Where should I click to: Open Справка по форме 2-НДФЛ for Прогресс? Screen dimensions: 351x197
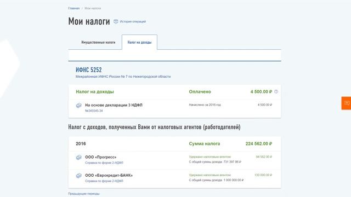point(104,163)
